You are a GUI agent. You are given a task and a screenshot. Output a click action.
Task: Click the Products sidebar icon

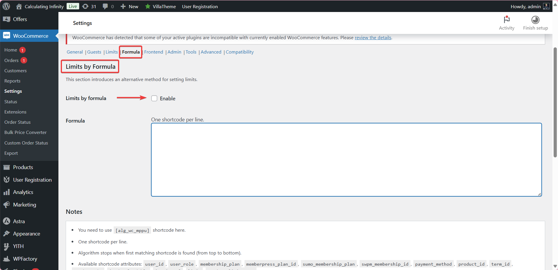[6, 167]
